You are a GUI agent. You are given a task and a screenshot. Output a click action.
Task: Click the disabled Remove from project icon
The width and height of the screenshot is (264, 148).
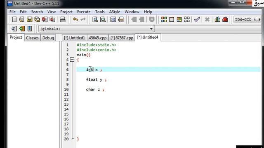(141, 19)
